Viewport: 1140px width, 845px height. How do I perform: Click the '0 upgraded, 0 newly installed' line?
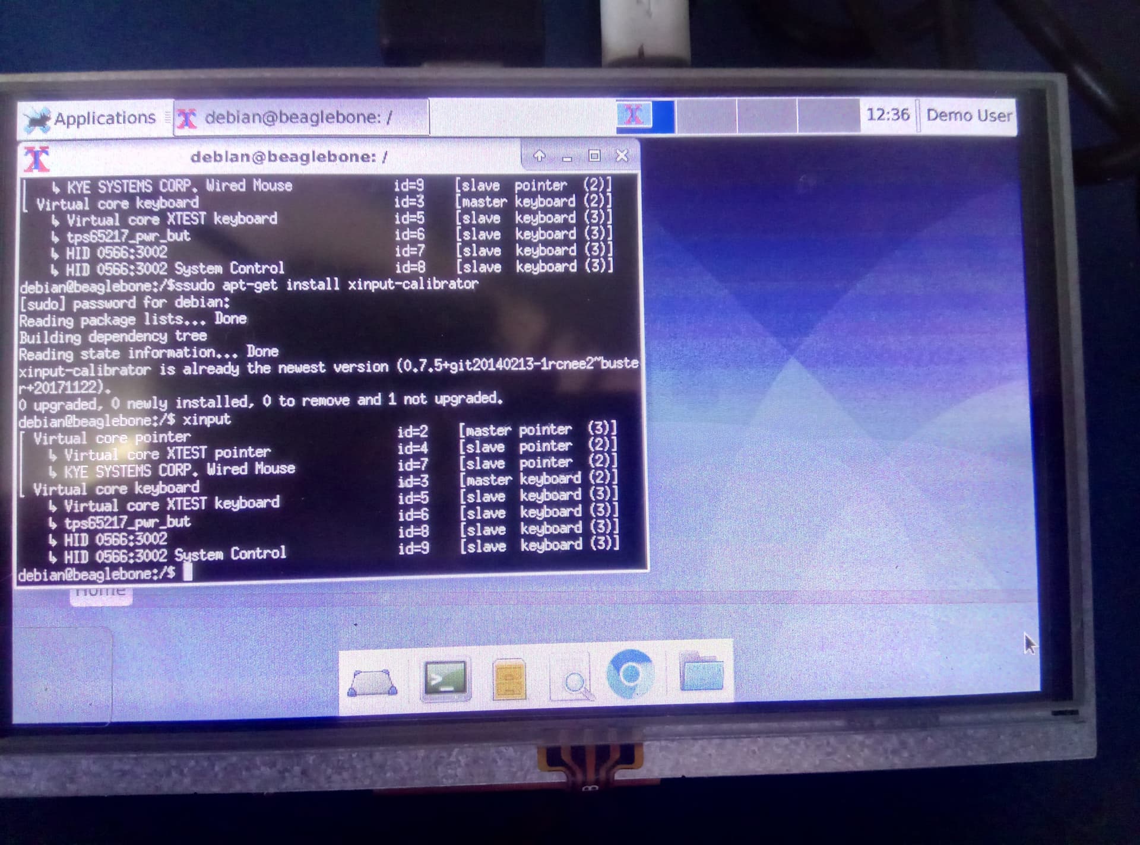pos(261,401)
